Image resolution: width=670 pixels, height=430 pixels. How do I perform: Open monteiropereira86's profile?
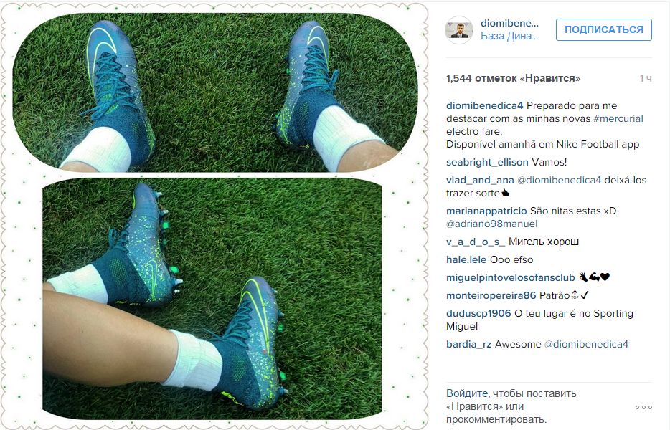click(x=491, y=295)
